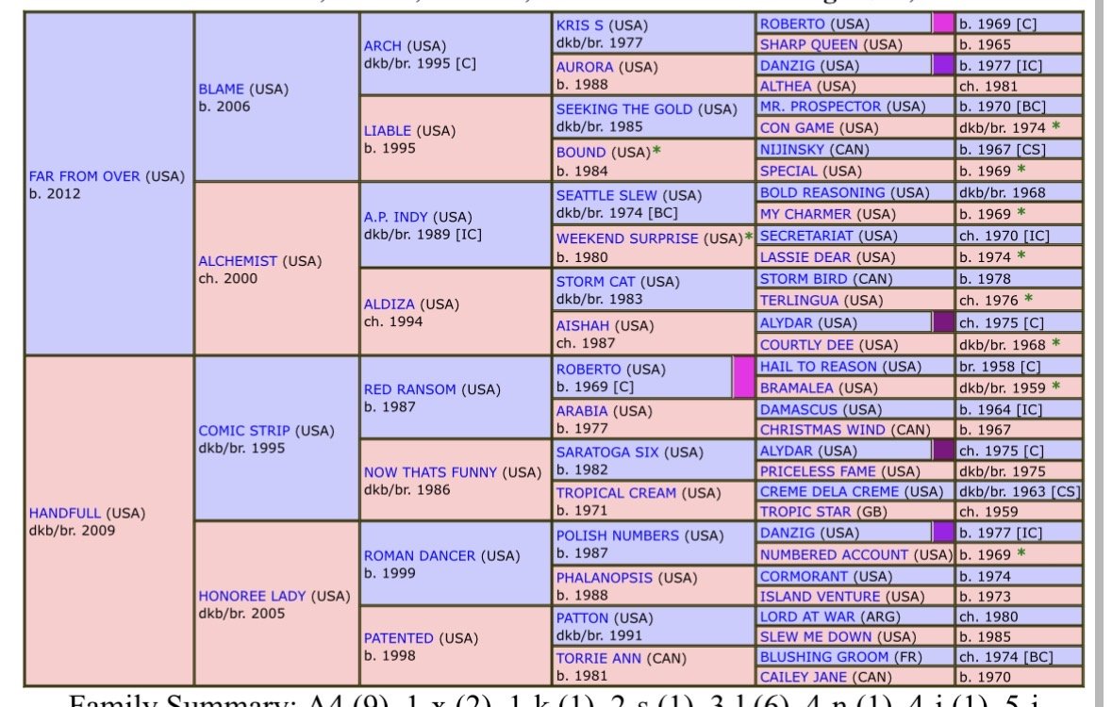Click the ALTHEA (USA) link
This screenshot has width=1112, height=707.
(786, 87)
